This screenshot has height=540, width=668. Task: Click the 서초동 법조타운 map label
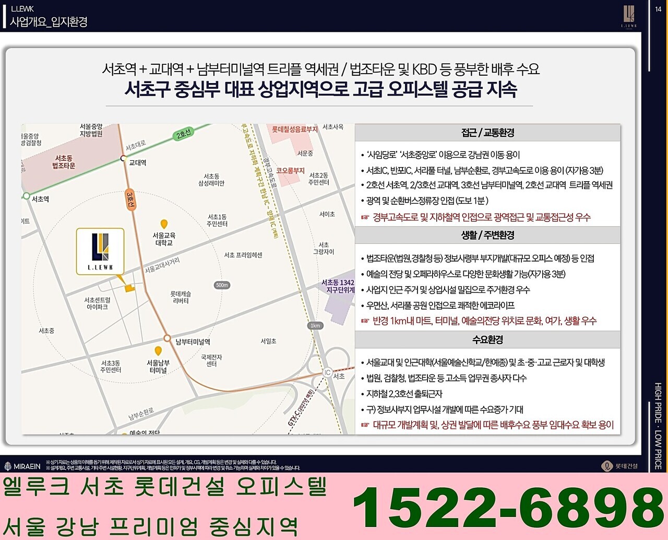[x=64, y=162]
